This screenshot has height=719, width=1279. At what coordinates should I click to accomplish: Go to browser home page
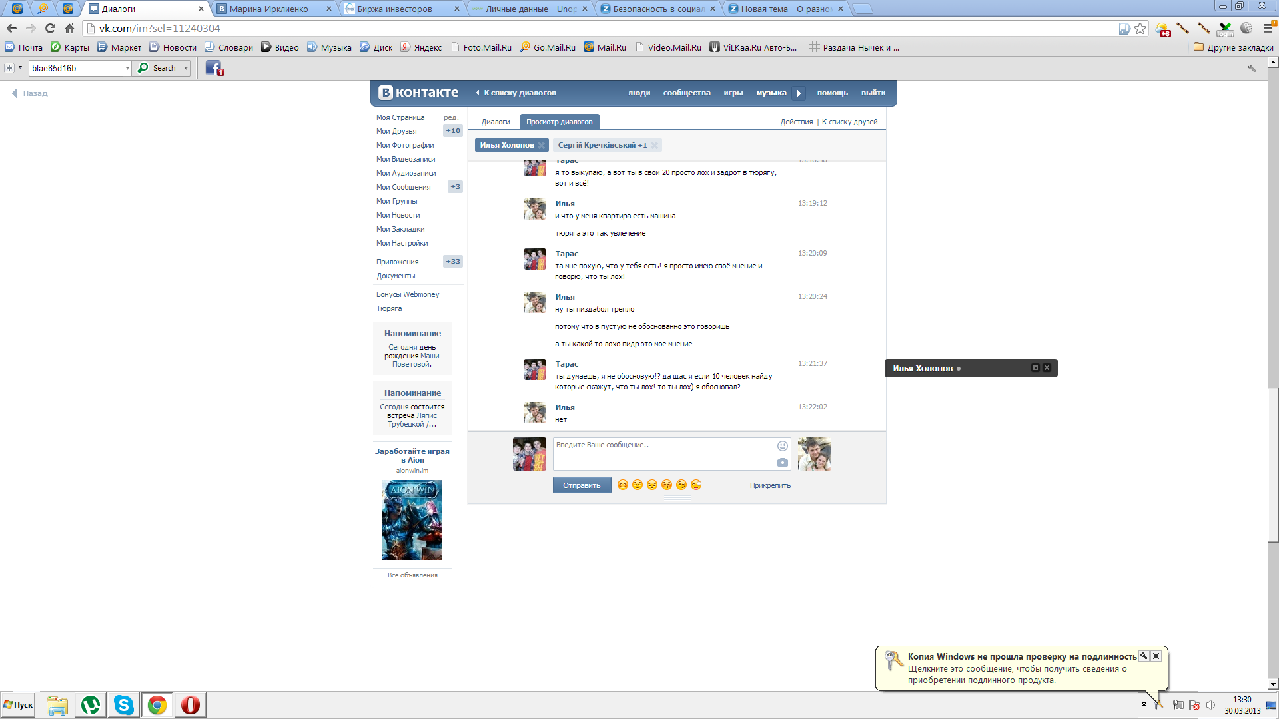click(69, 28)
